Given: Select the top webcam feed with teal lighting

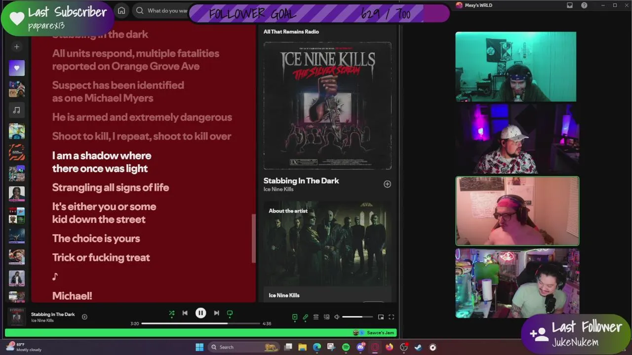Looking at the screenshot, I should click(515, 67).
